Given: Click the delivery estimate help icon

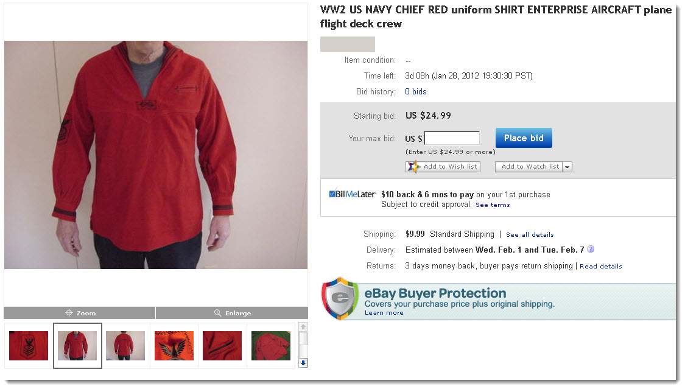Looking at the screenshot, I should click(591, 250).
